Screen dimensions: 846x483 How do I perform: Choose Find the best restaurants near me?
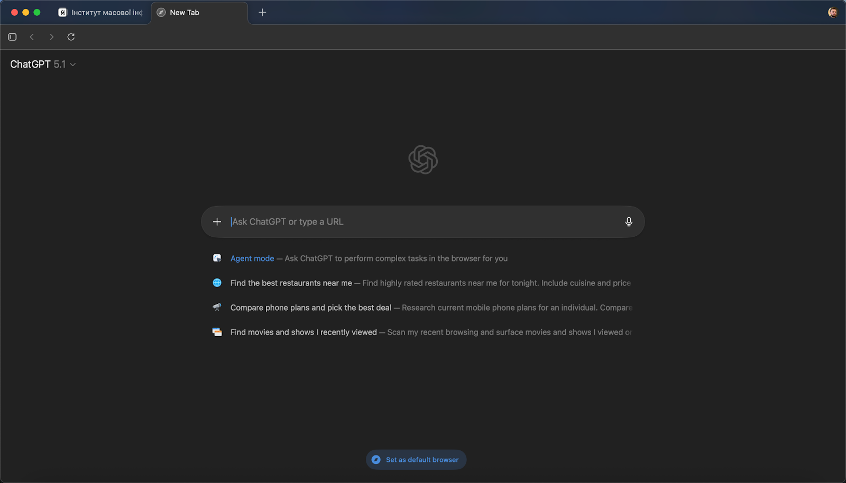click(x=291, y=283)
